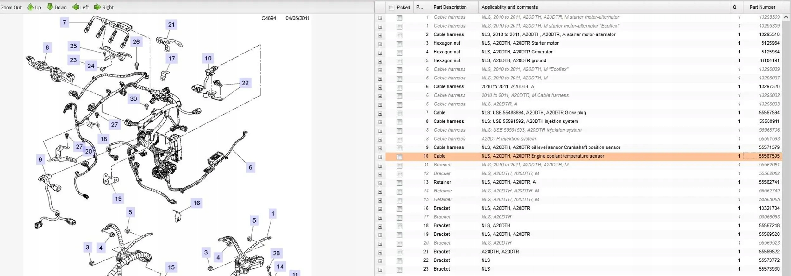This screenshot has width=791, height=276.
Task: Click diagram callout number 28
Action: [277, 253]
